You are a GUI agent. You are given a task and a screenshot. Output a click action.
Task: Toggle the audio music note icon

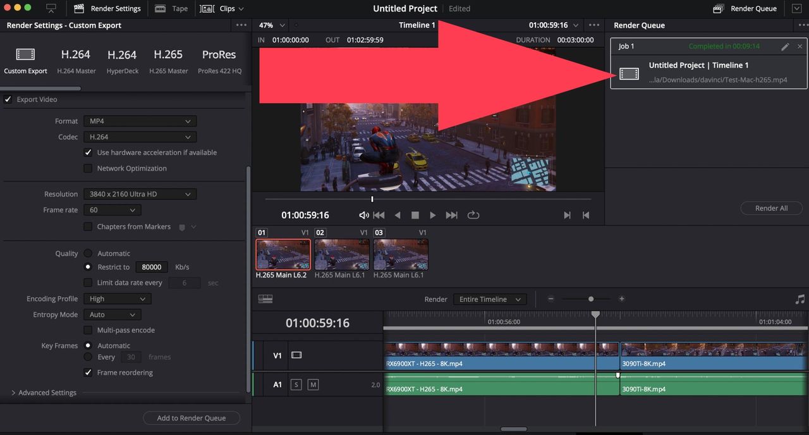(800, 299)
